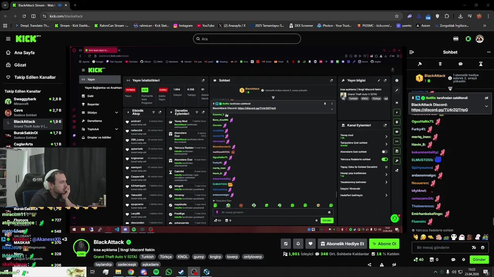Collapse gift leaderboard with down arrow
This screenshot has width=494, height=277.
[450, 89]
